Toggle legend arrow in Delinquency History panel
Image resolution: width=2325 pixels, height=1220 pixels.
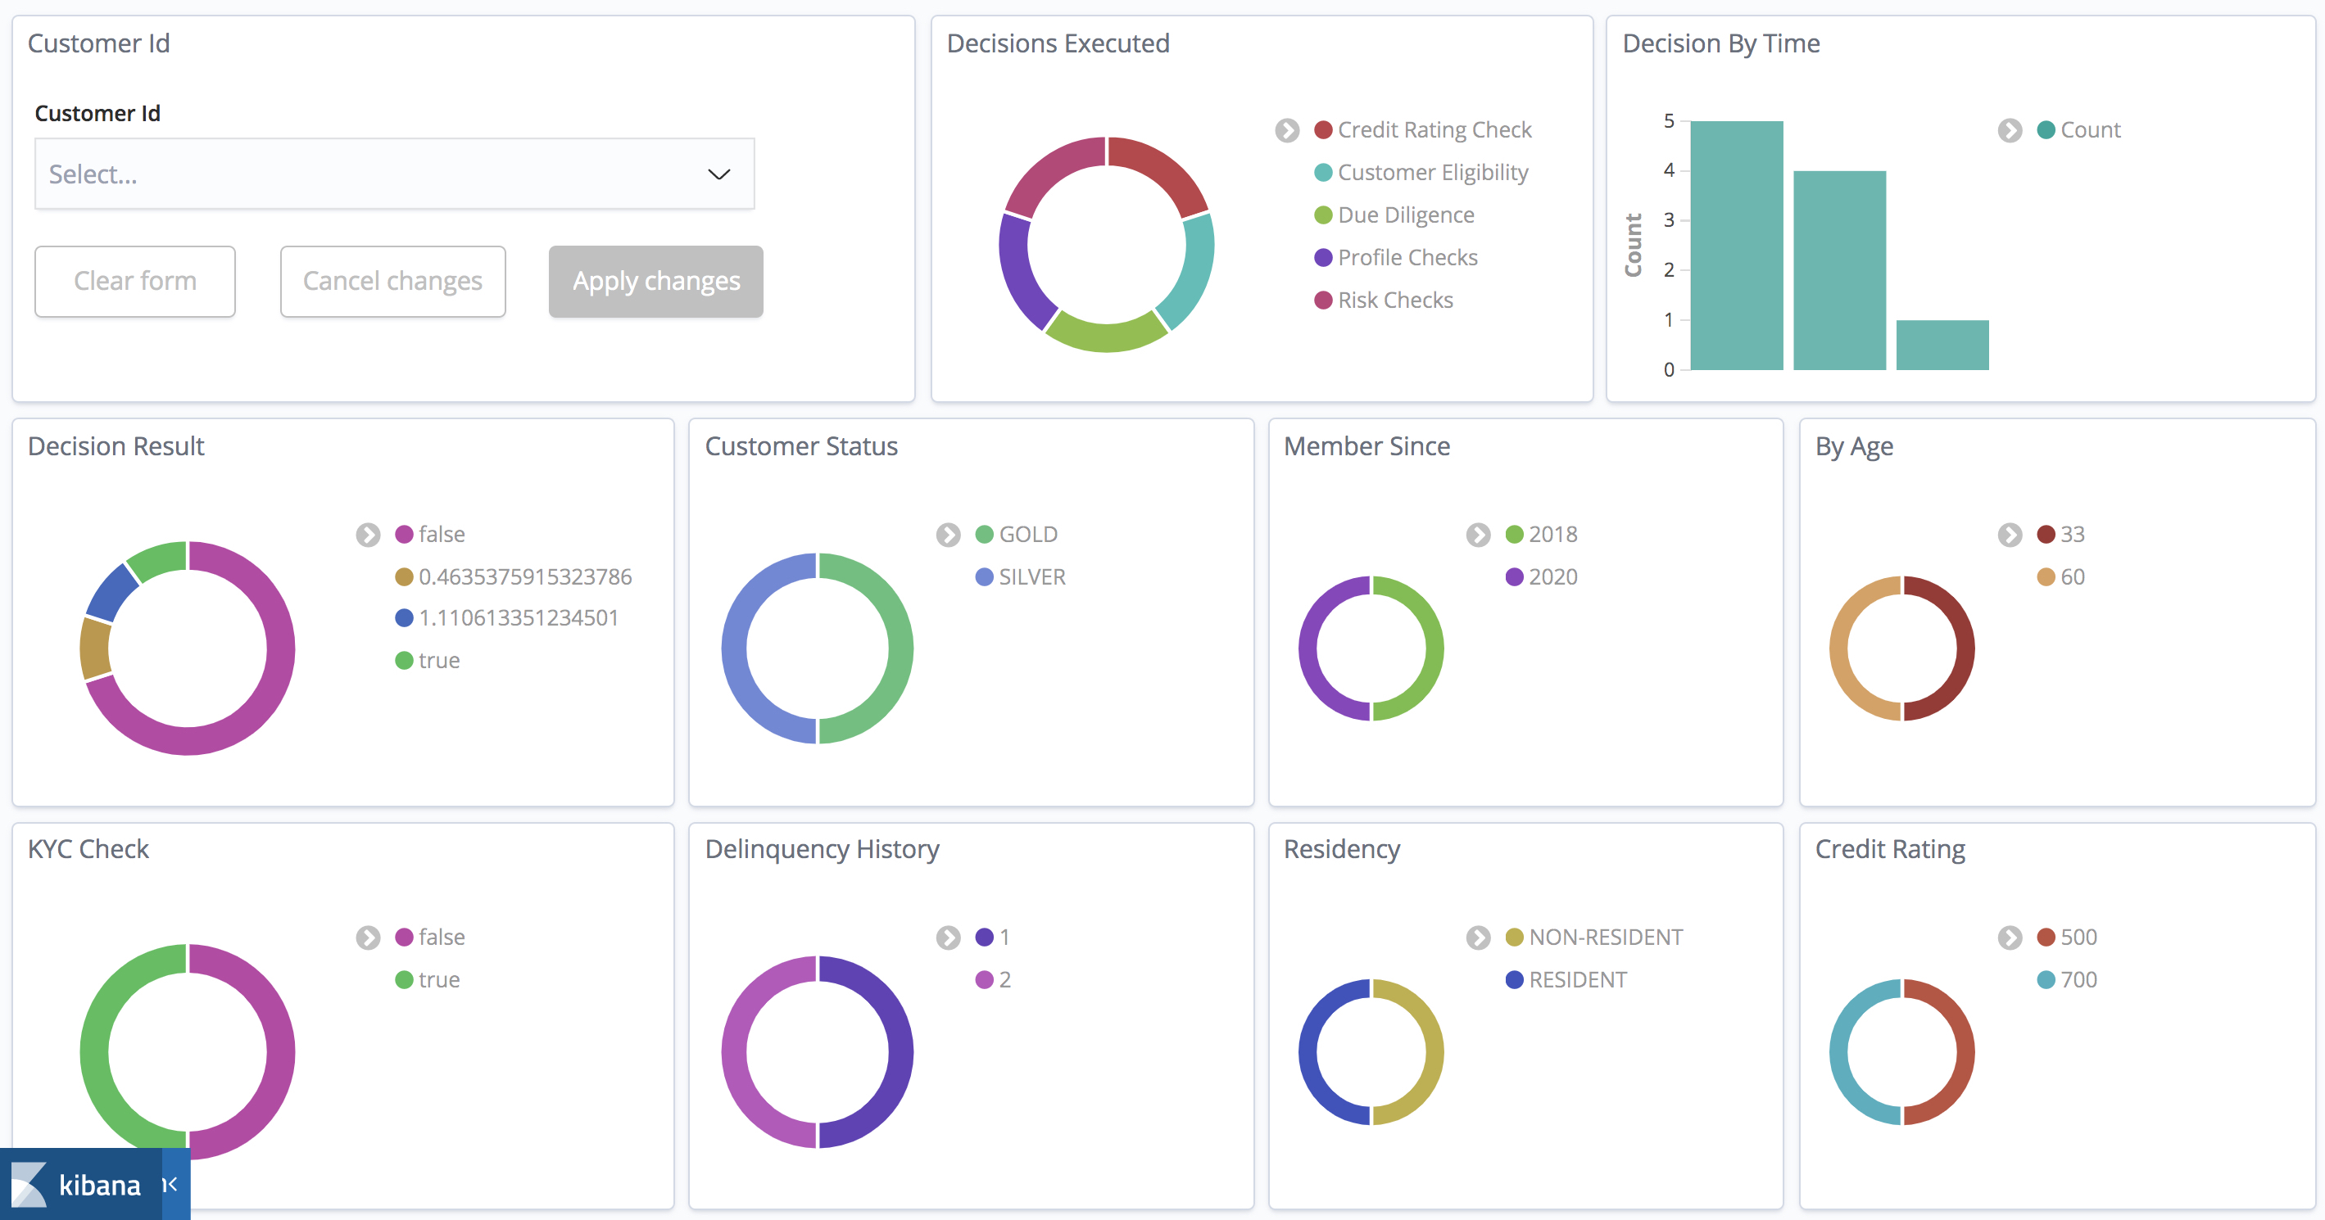pos(948,938)
